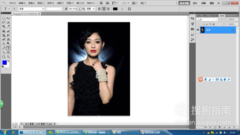Image resolution: width=240 pixels, height=135 pixels.
Task: Select the Hand tool
Action: (x=4, y=57)
